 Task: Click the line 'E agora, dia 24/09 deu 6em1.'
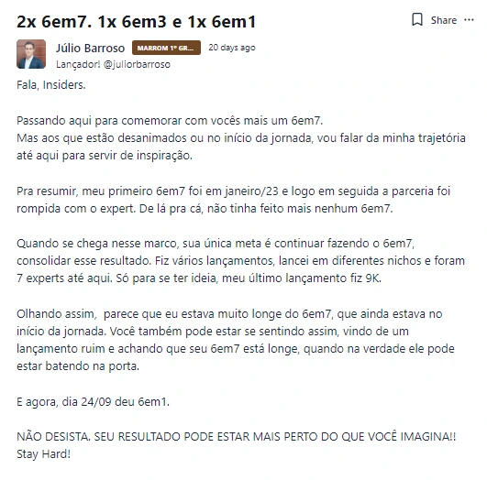tap(93, 402)
